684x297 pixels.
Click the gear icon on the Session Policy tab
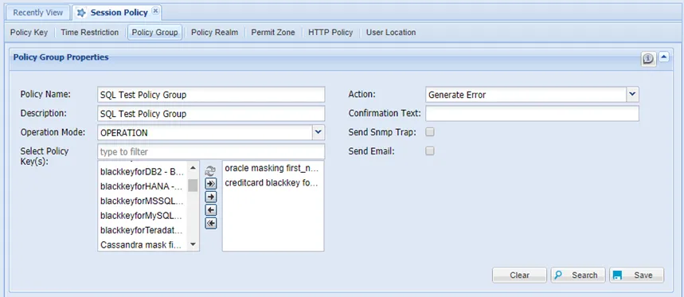(x=81, y=13)
